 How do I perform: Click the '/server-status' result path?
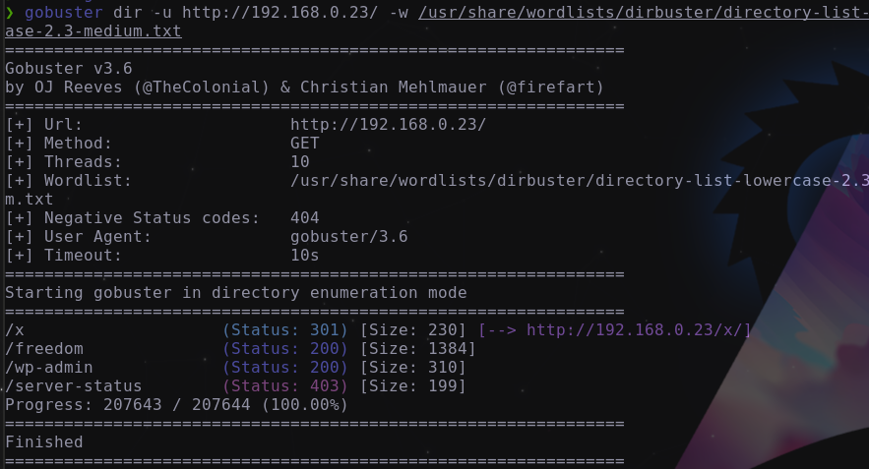73,386
